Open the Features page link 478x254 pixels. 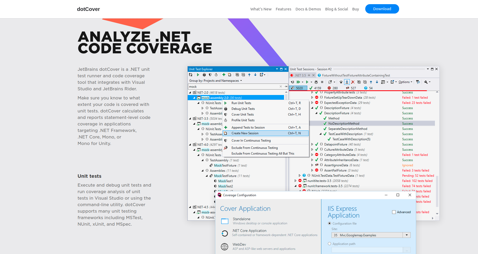[283, 9]
